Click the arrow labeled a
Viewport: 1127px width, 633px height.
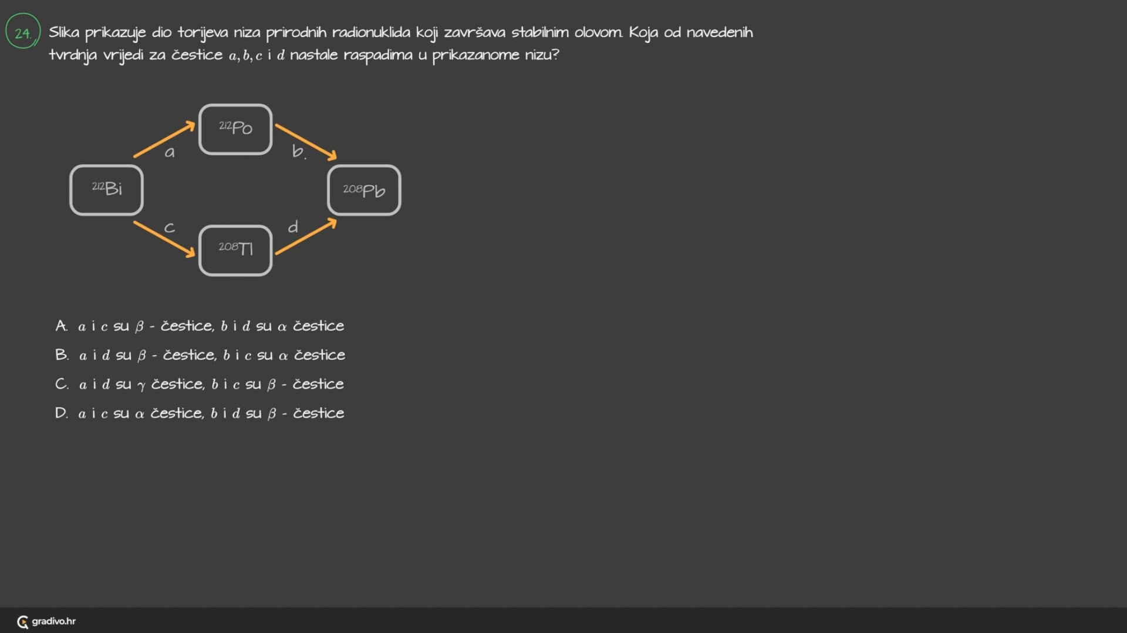point(164,139)
